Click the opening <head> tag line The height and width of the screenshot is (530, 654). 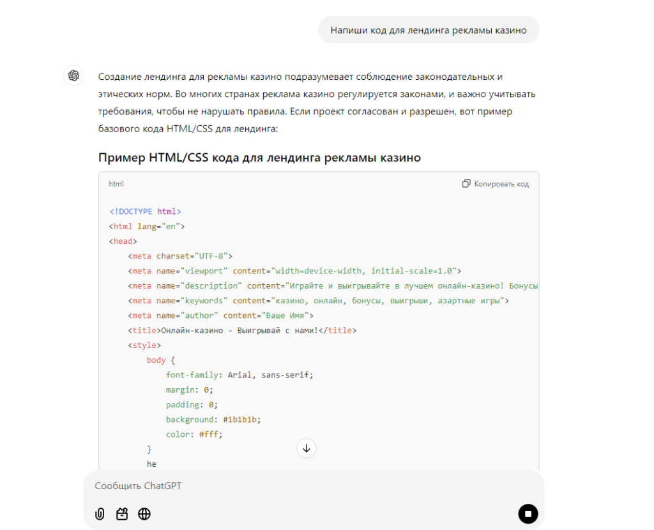pos(123,241)
